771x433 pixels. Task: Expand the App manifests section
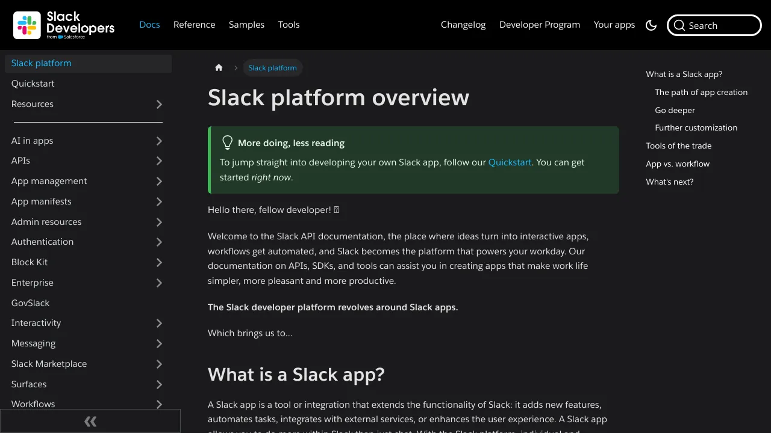point(159,202)
